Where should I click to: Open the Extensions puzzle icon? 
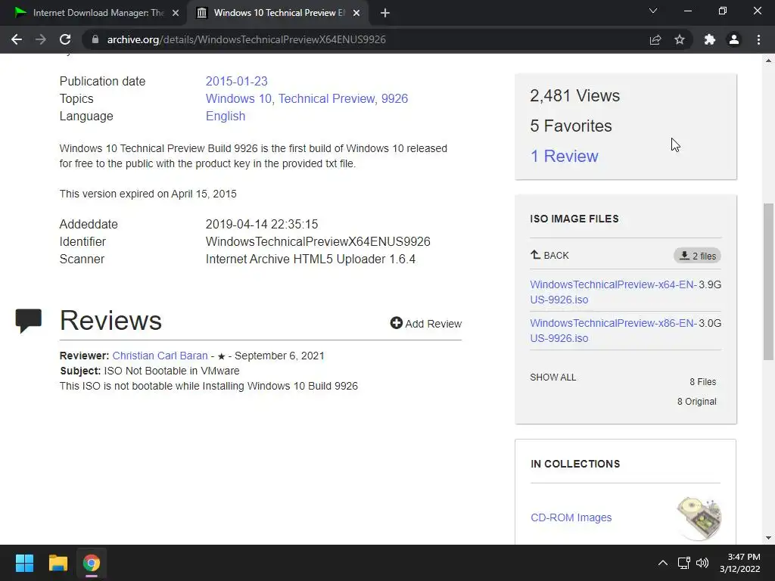(x=710, y=39)
